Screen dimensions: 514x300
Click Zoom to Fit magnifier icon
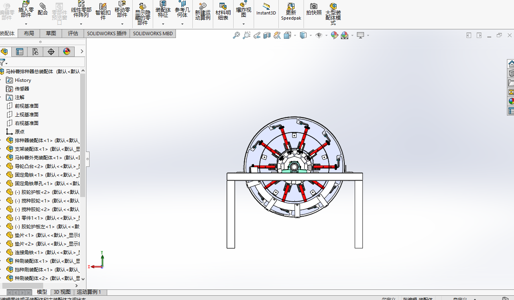236,35
